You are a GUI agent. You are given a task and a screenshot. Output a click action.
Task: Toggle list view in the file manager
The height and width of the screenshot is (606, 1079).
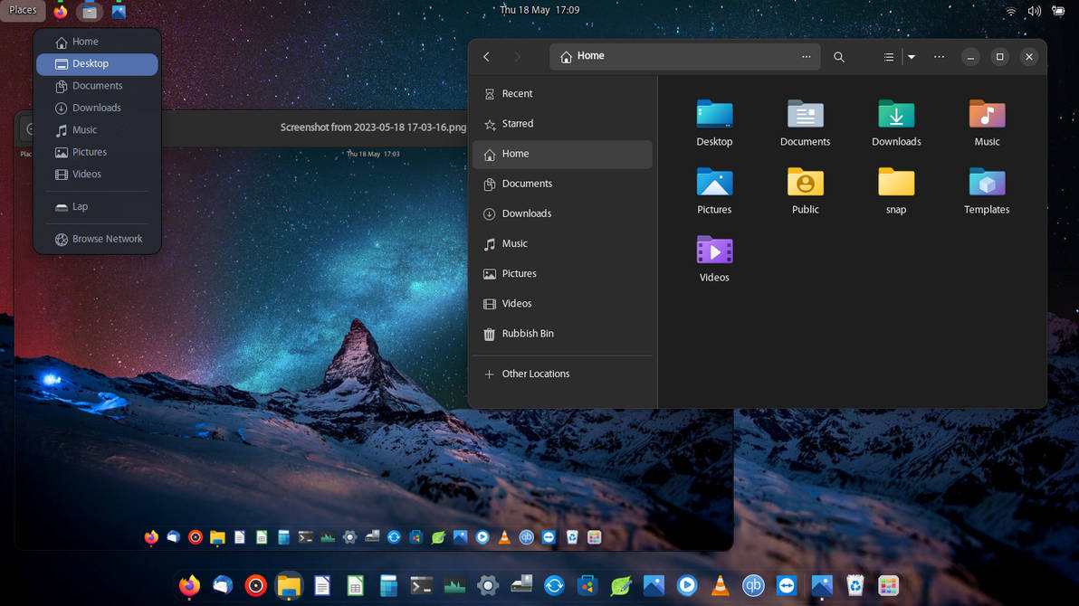tap(889, 56)
